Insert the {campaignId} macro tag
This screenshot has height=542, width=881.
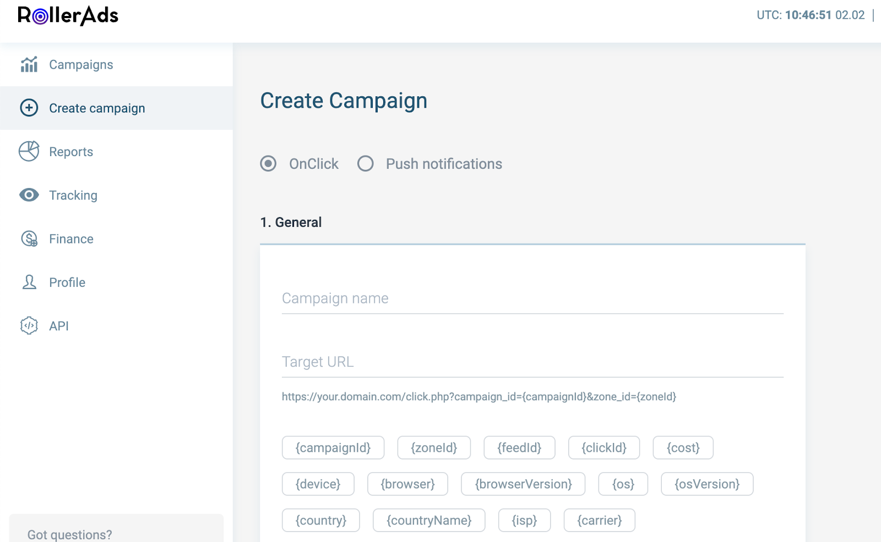333,447
